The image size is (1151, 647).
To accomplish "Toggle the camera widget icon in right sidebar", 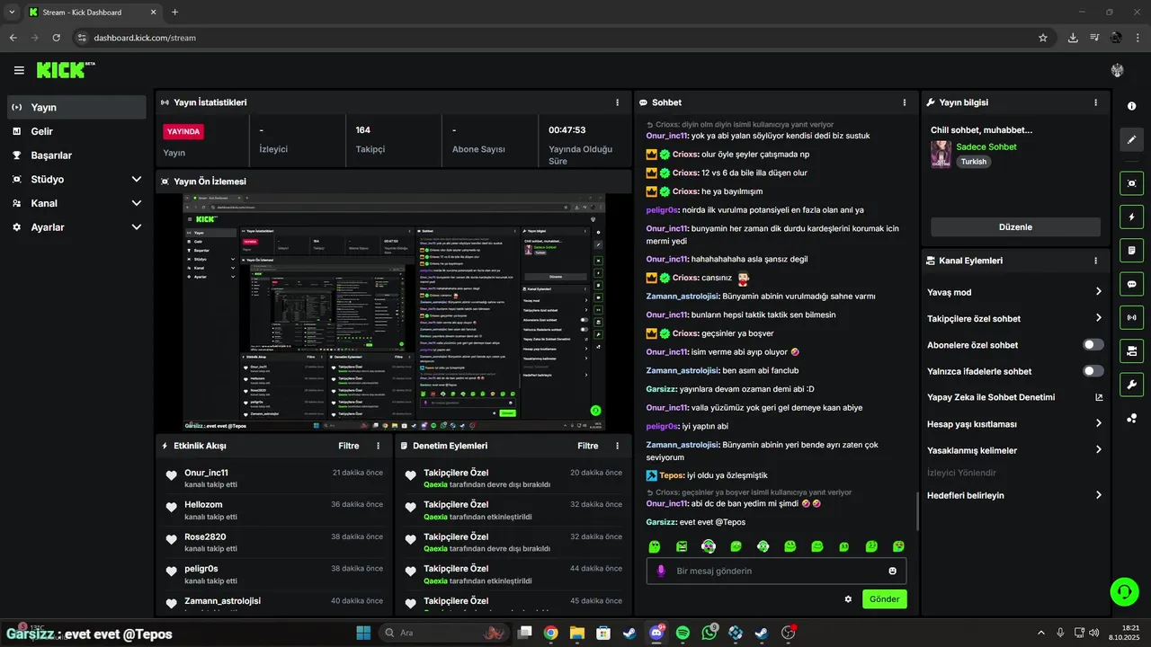I will (1131, 350).
